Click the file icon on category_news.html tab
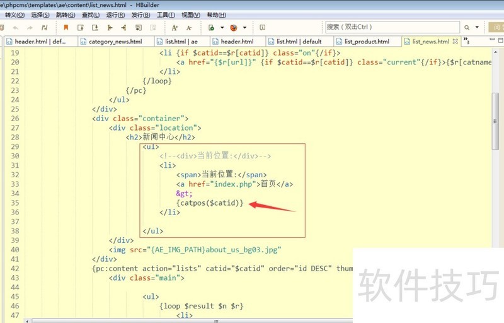 click(83, 42)
